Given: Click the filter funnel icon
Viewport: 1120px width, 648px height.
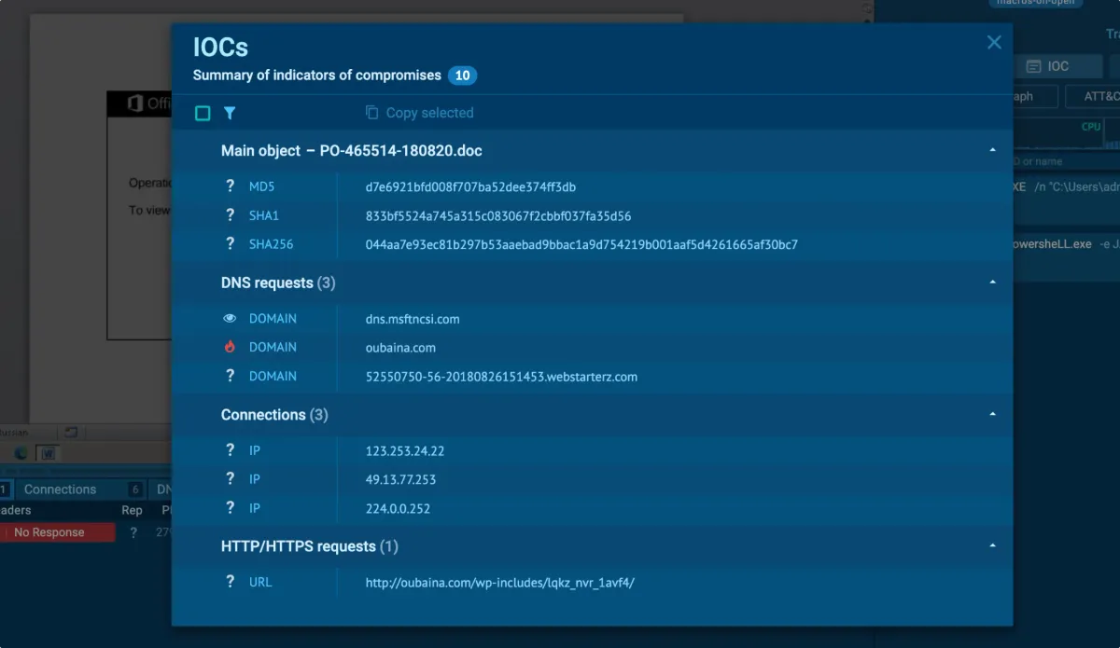Looking at the screenshot, I should [230, 113].
